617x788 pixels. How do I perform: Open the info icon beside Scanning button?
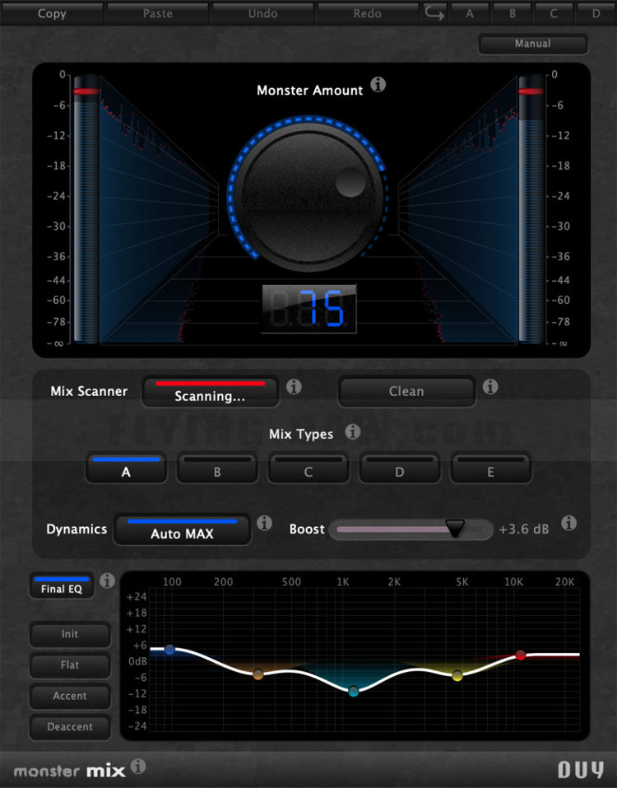294,386
